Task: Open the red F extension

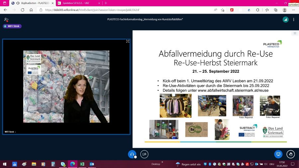Action: [232, 10]
